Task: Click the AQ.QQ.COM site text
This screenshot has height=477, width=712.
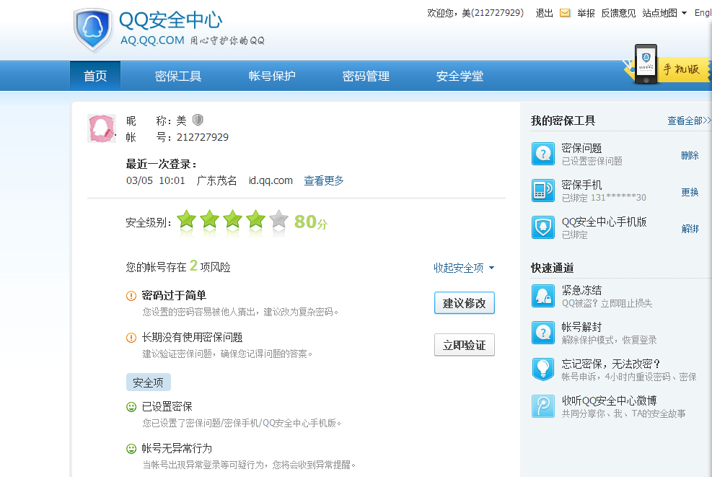Action: pos(152,40)
